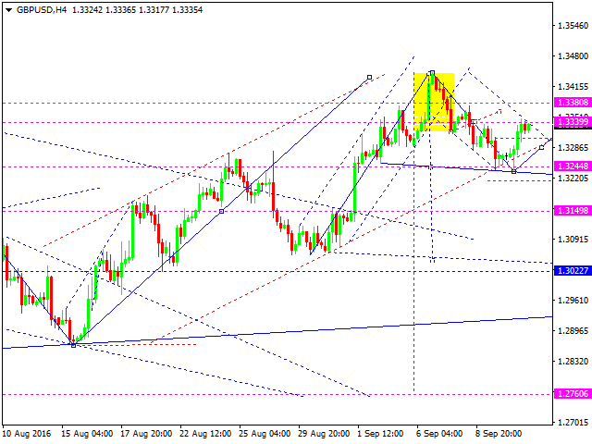The image size is (592, 444).
Task: Select the 1.33808 magenta price label
Action: [573, 103]
